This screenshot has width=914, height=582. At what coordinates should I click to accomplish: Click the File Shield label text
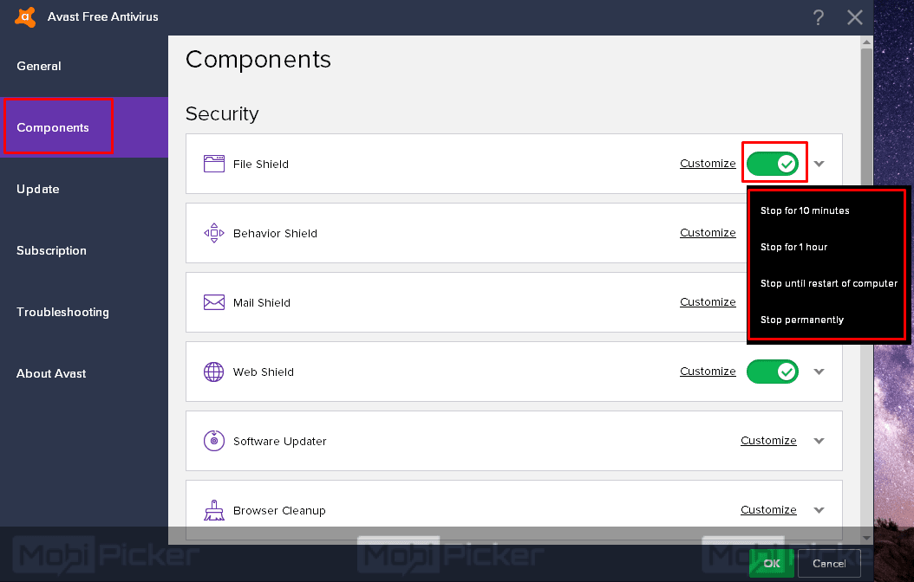(260, 165)
